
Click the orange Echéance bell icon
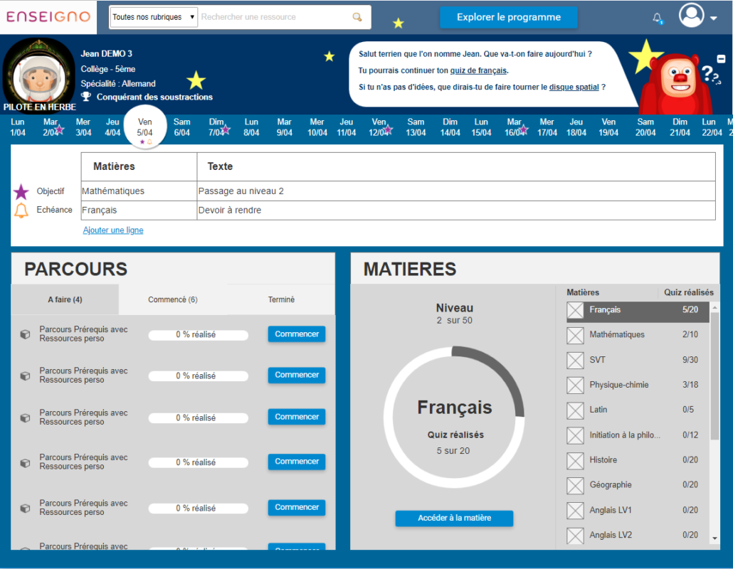(21, 211)
